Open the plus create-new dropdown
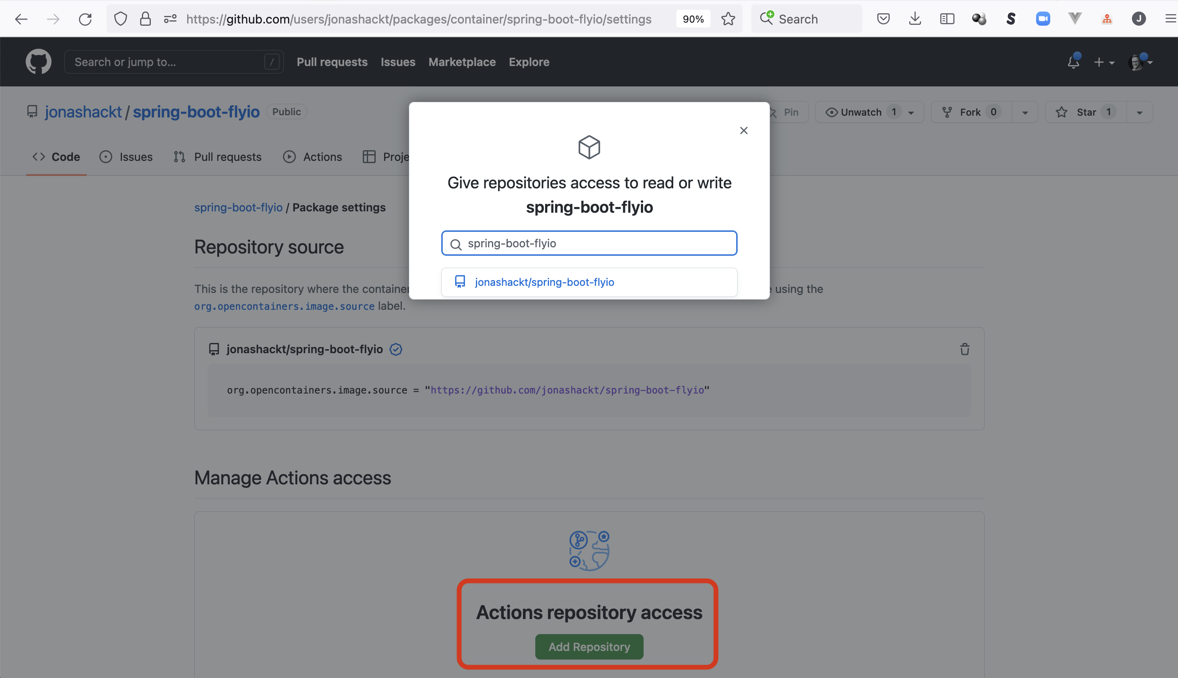The height and width of the screenshot is (678, 1178). pyautogui.click(x=1104, y=62)
